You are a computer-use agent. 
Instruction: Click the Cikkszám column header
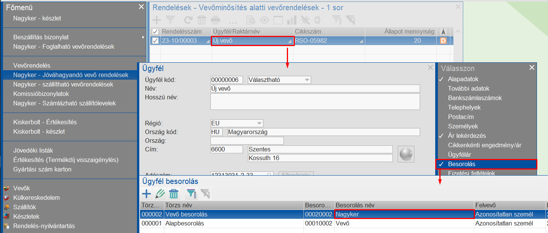(x=329, y=31)
